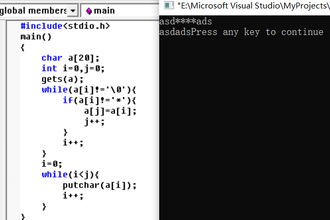Click the int i=0,j=0; line

73,68
